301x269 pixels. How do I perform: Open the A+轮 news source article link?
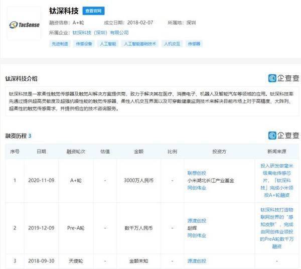click(x=277, y=180)
